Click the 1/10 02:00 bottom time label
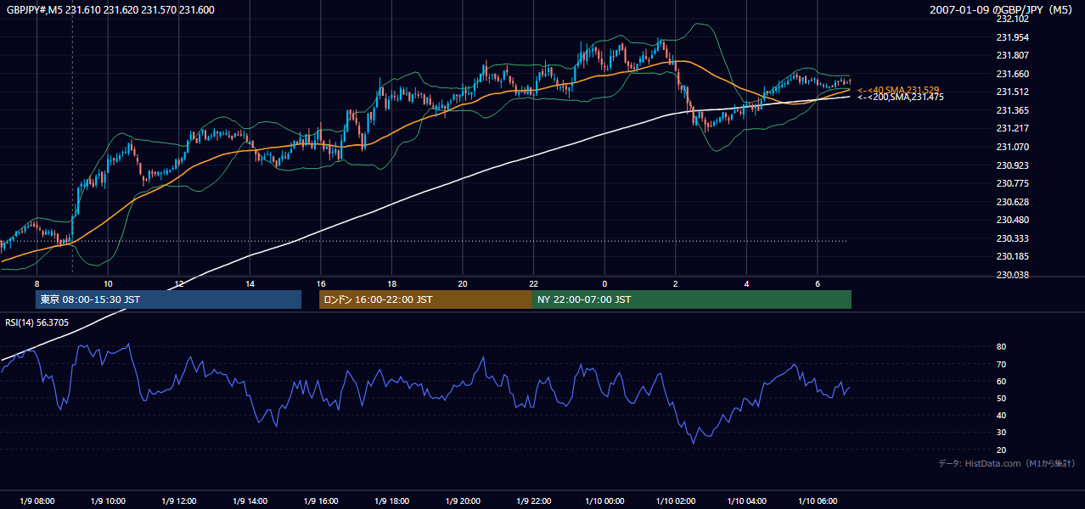The image size is (1085, 509). tap(676, 501)
